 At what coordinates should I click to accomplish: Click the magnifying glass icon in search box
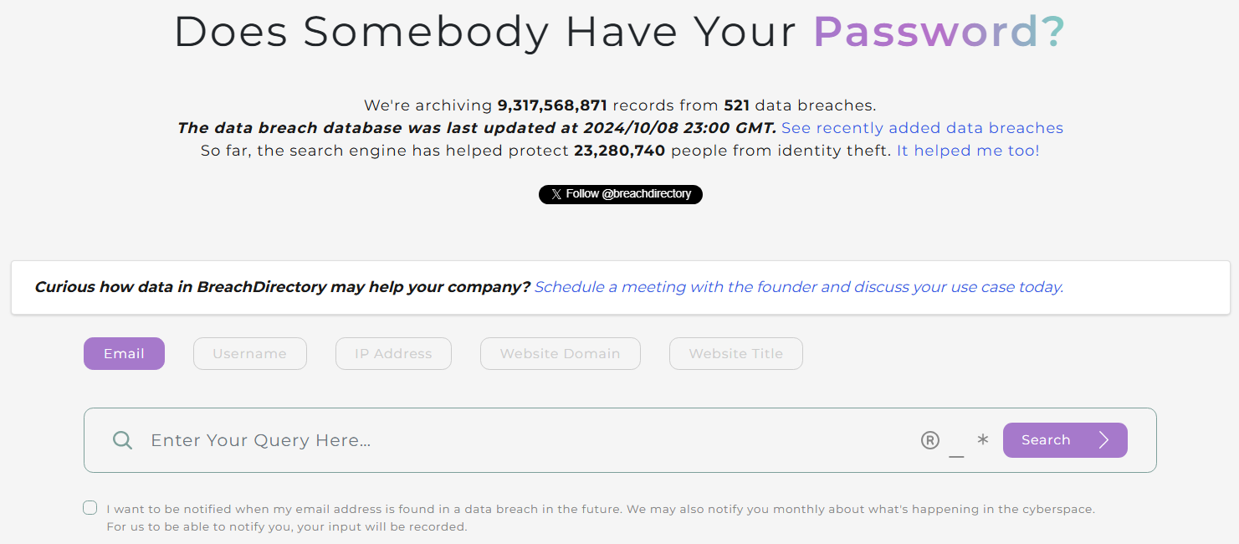(123, 440)
